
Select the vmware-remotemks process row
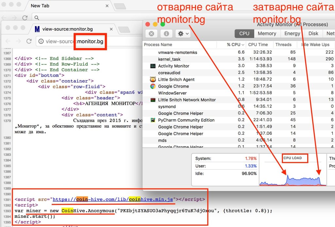[x=238, y=52]
